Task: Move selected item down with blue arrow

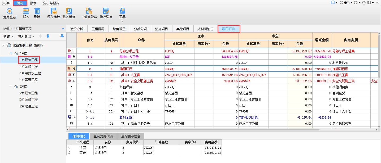Action: tap(48, 36)
